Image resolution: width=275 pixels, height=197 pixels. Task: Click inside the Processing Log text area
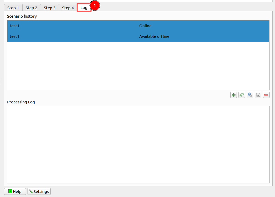point(138,145)
